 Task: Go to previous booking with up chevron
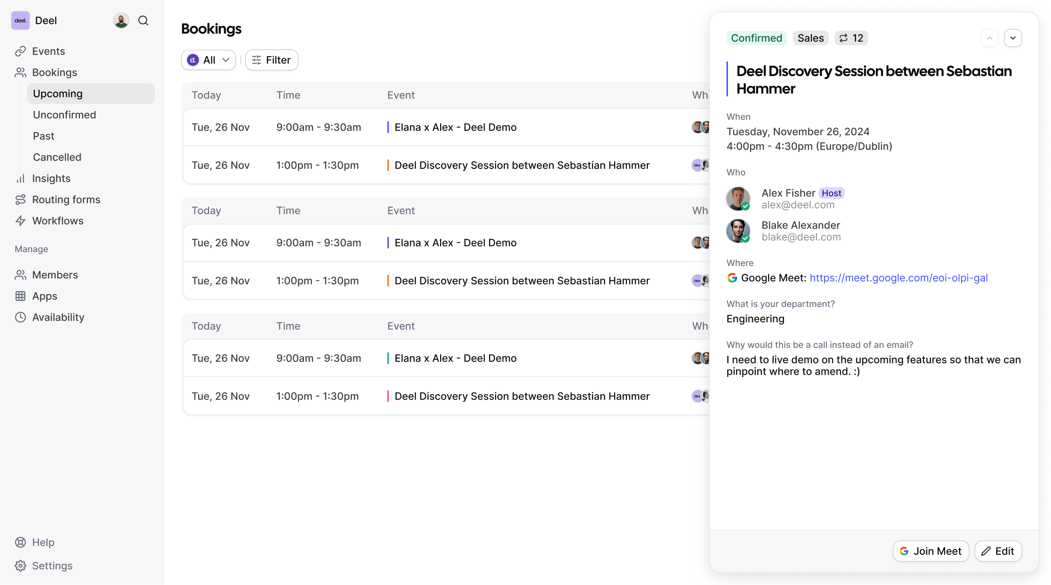click(x=989, y=38)
